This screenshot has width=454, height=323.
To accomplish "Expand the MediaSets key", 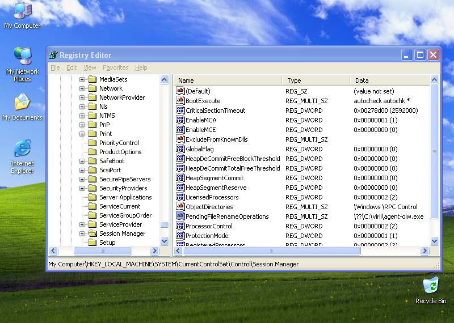I will coord(82,79).
